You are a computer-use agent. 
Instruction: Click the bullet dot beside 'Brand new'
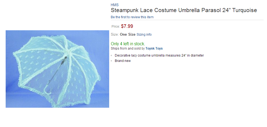pos(112,61)
